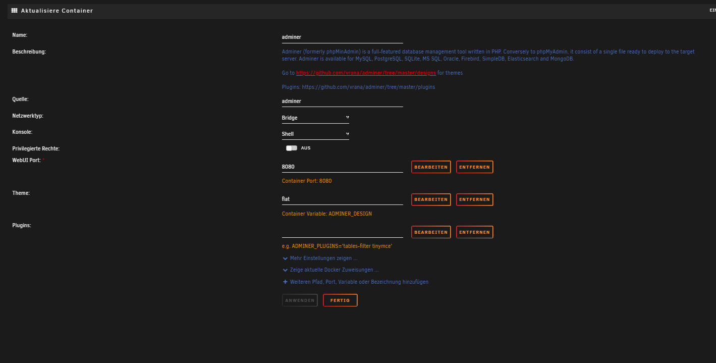Click Bearbeiten for Plugins
This screenshot has height=363, width=716.
431,232
